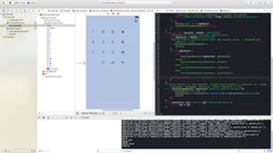Select the version editor icon in toolbar

pos(255,3)
